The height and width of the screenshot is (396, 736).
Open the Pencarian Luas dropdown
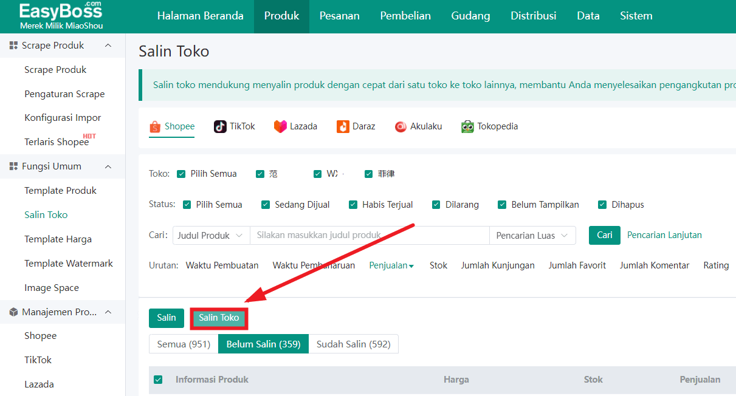point(532,236)
